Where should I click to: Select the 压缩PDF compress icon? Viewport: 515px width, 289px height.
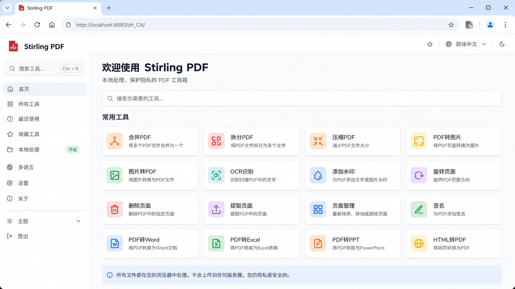(318, 141)
